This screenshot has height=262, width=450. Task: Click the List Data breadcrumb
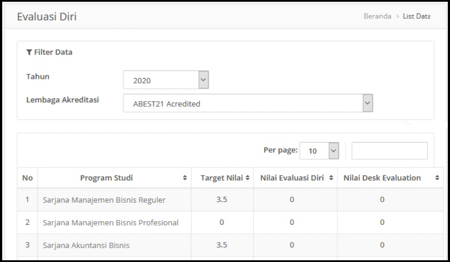coord(416,16)
